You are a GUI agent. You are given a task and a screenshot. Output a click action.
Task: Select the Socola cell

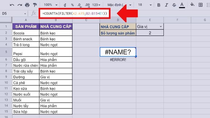point(26,33)
